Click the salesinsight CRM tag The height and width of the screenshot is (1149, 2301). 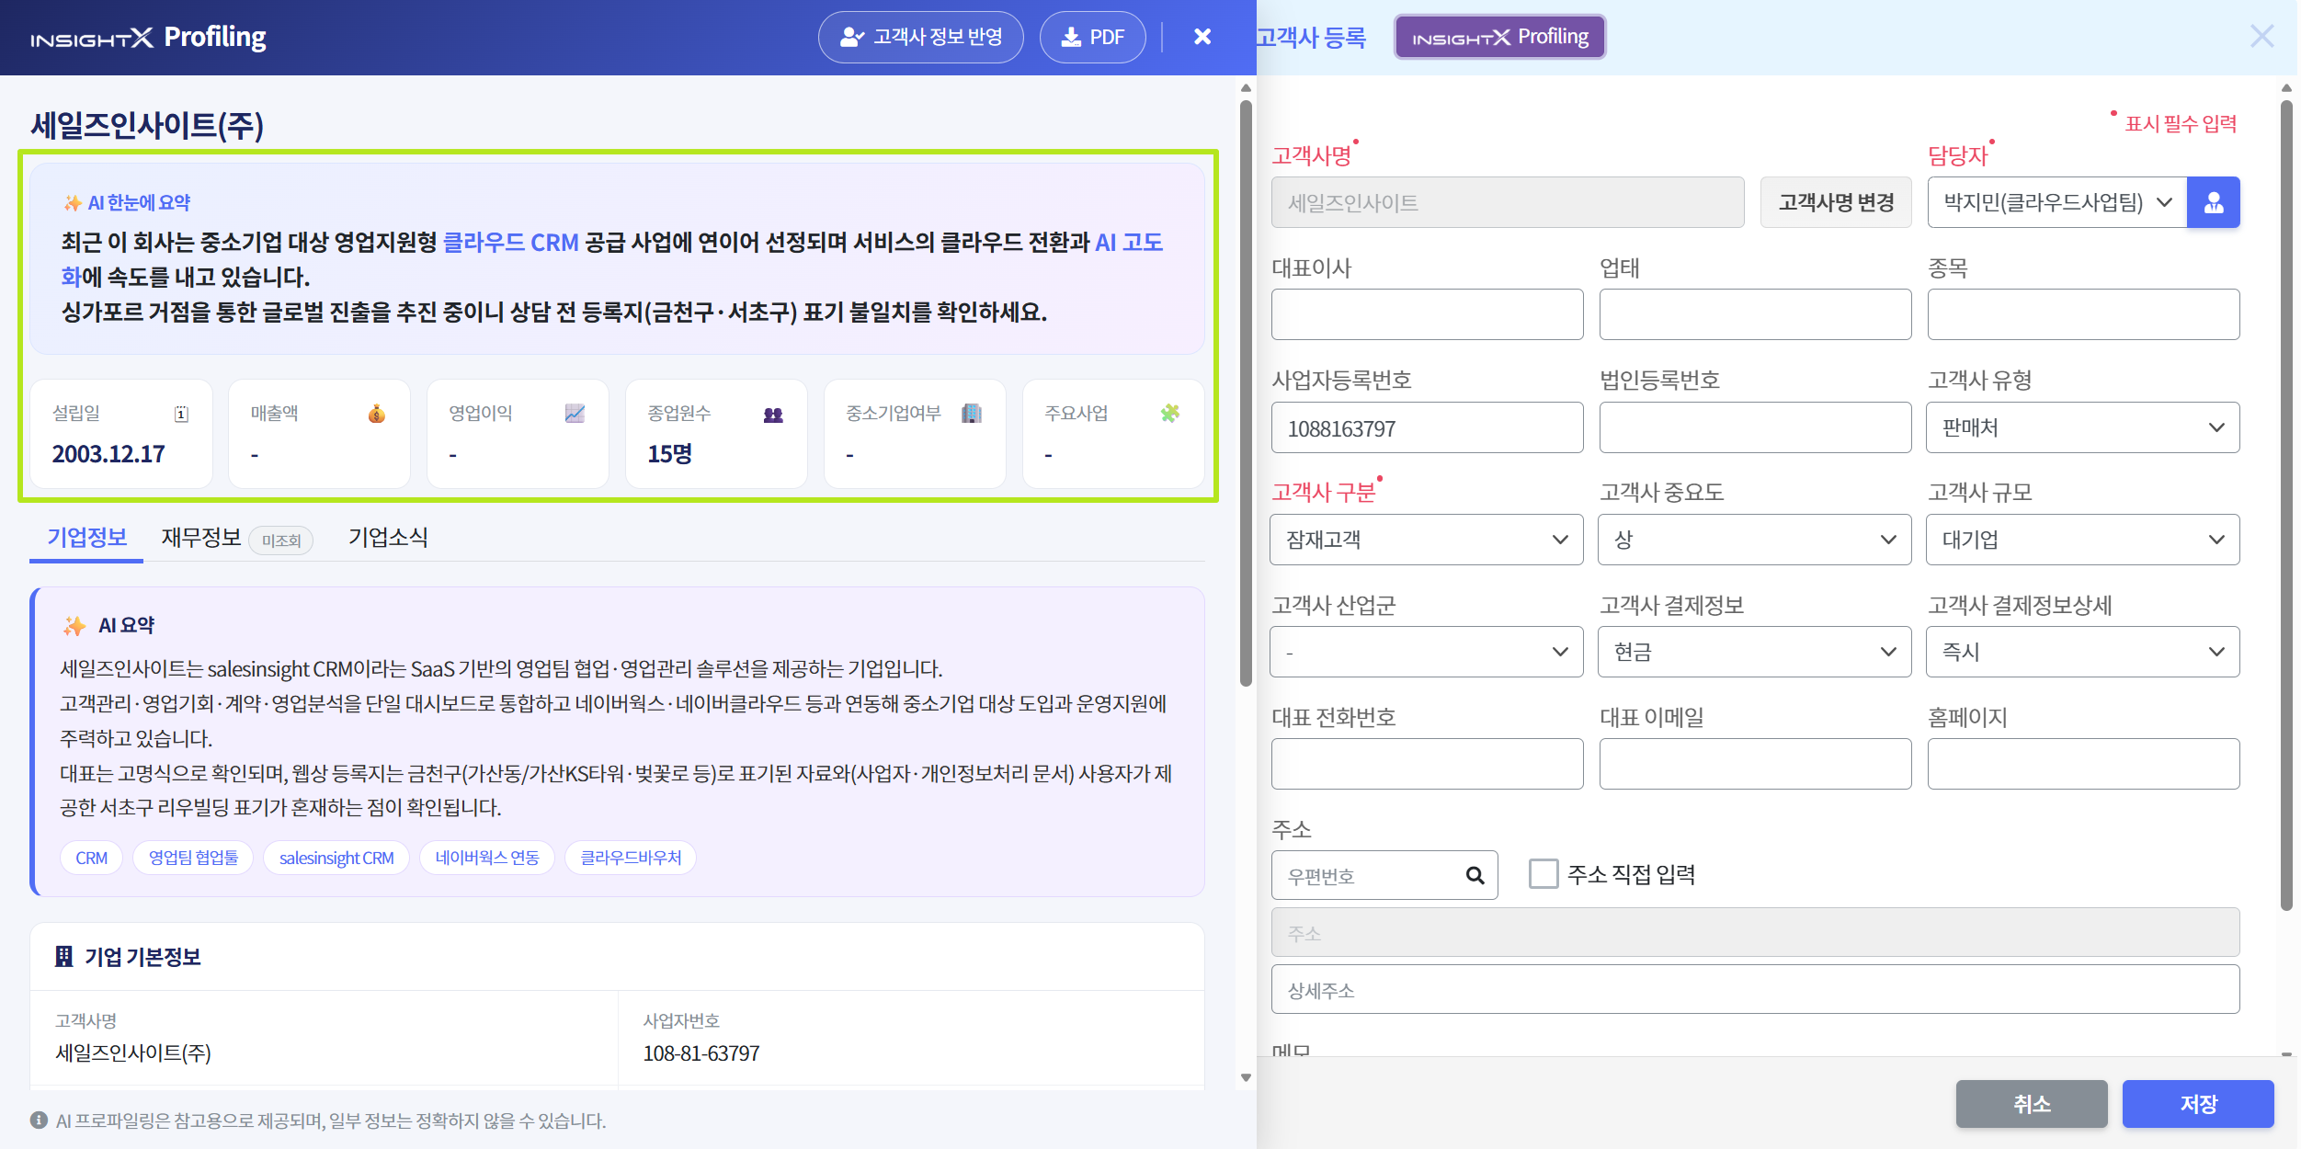(336, 858)
